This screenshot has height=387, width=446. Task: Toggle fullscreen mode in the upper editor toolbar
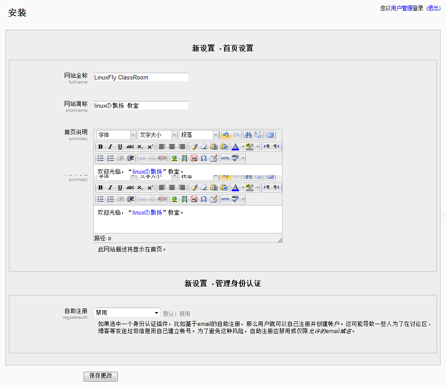pyautogui.click(x=270, y=135)
